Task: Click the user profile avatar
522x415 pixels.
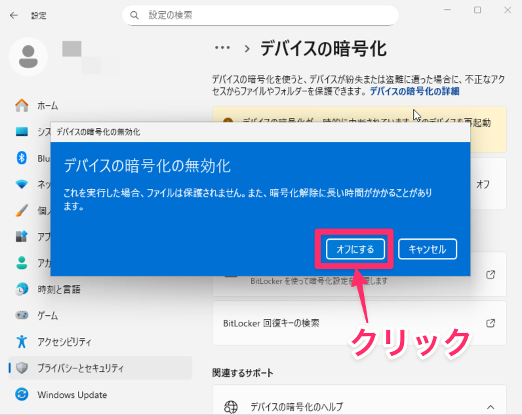Action: point(28,56)
